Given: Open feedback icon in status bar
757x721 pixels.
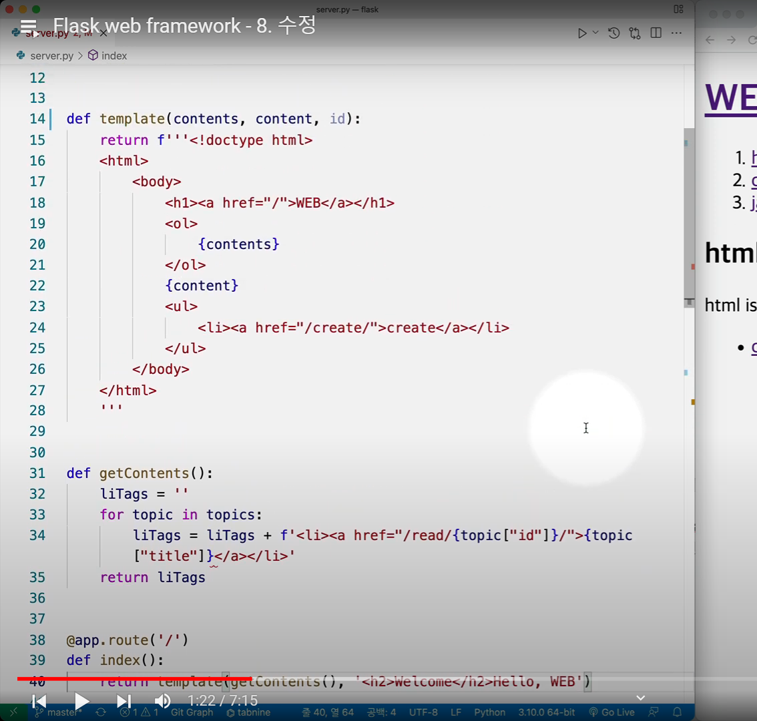Looking at the screenshot, I should (654, 712).
